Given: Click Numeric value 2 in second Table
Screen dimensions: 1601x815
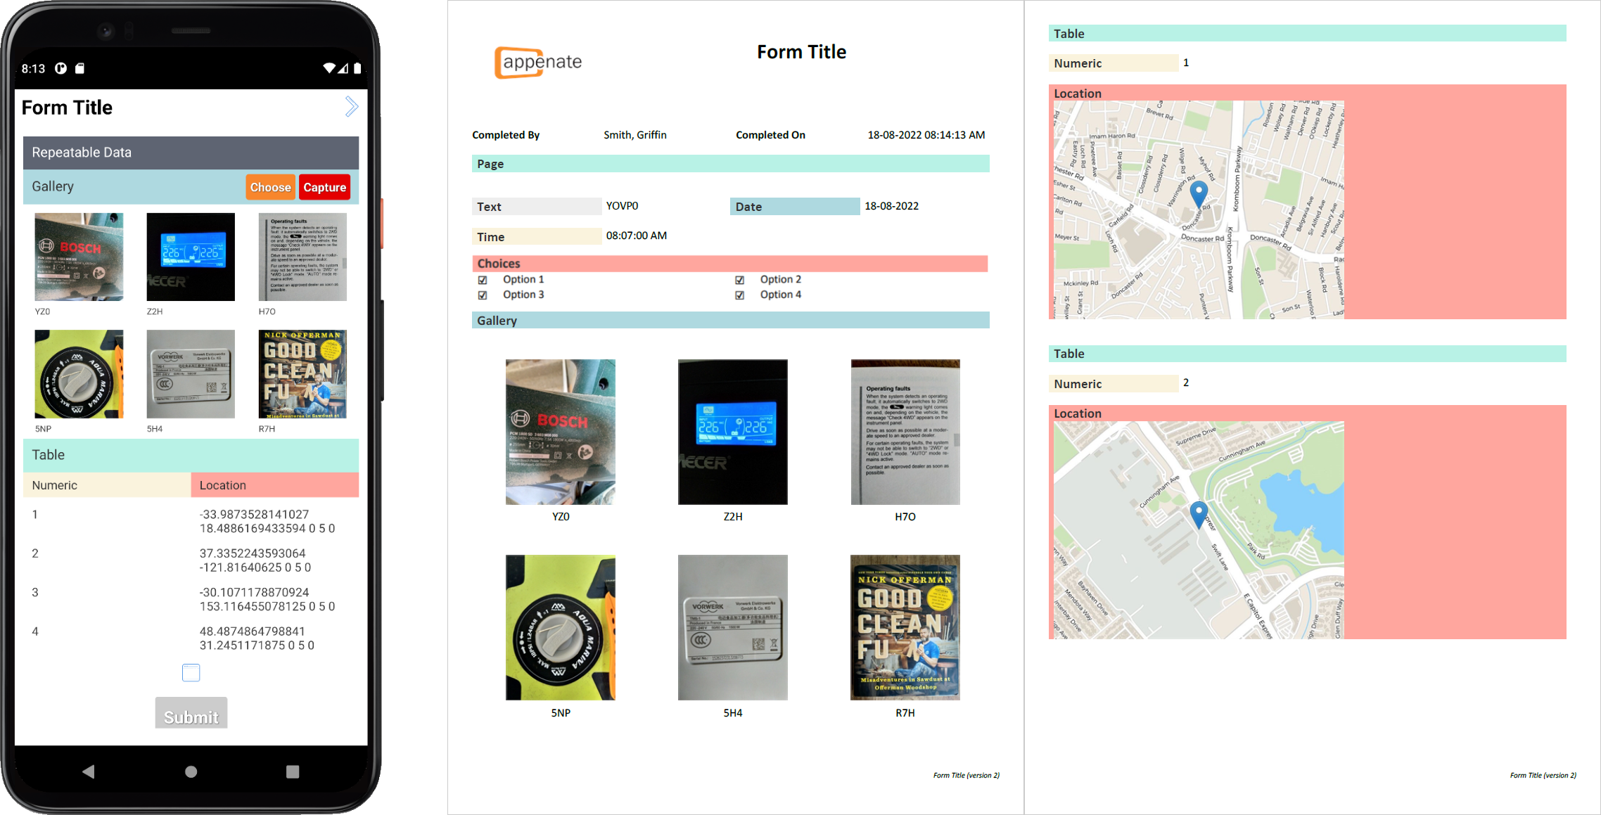Looking at the screenshot, I should pos(1186,383).
